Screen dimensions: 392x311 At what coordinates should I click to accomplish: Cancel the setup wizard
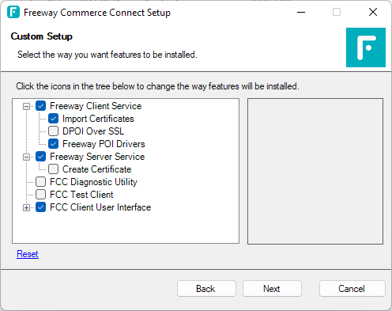(x=352, y=289)
